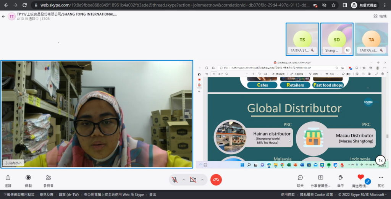Expand camera options chevron
Viewport: 391px width, 199px height.
pos(202,180)
